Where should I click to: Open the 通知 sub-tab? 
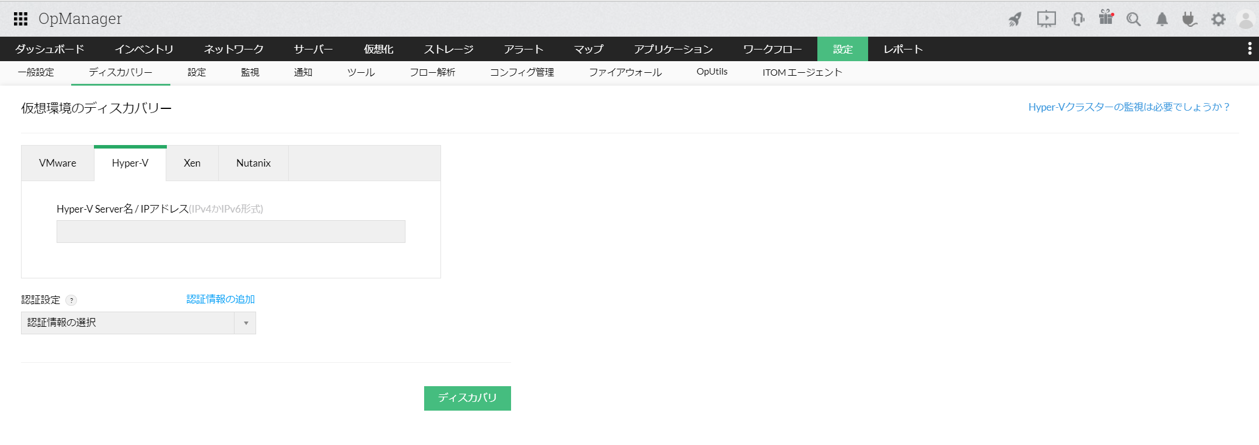[303, 72]
